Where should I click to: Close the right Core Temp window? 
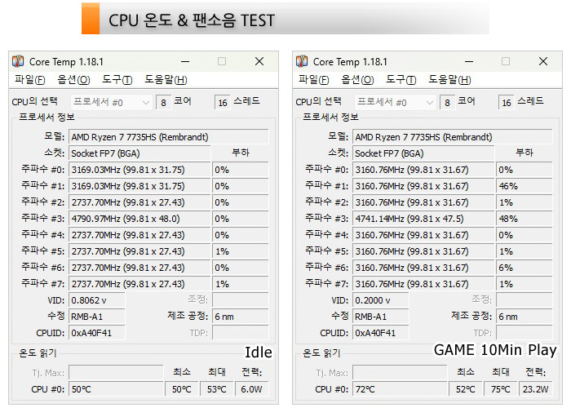click(x=543, y=61)
